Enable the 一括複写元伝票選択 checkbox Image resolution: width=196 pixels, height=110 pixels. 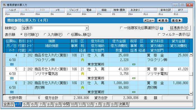[x=121, y=28]
